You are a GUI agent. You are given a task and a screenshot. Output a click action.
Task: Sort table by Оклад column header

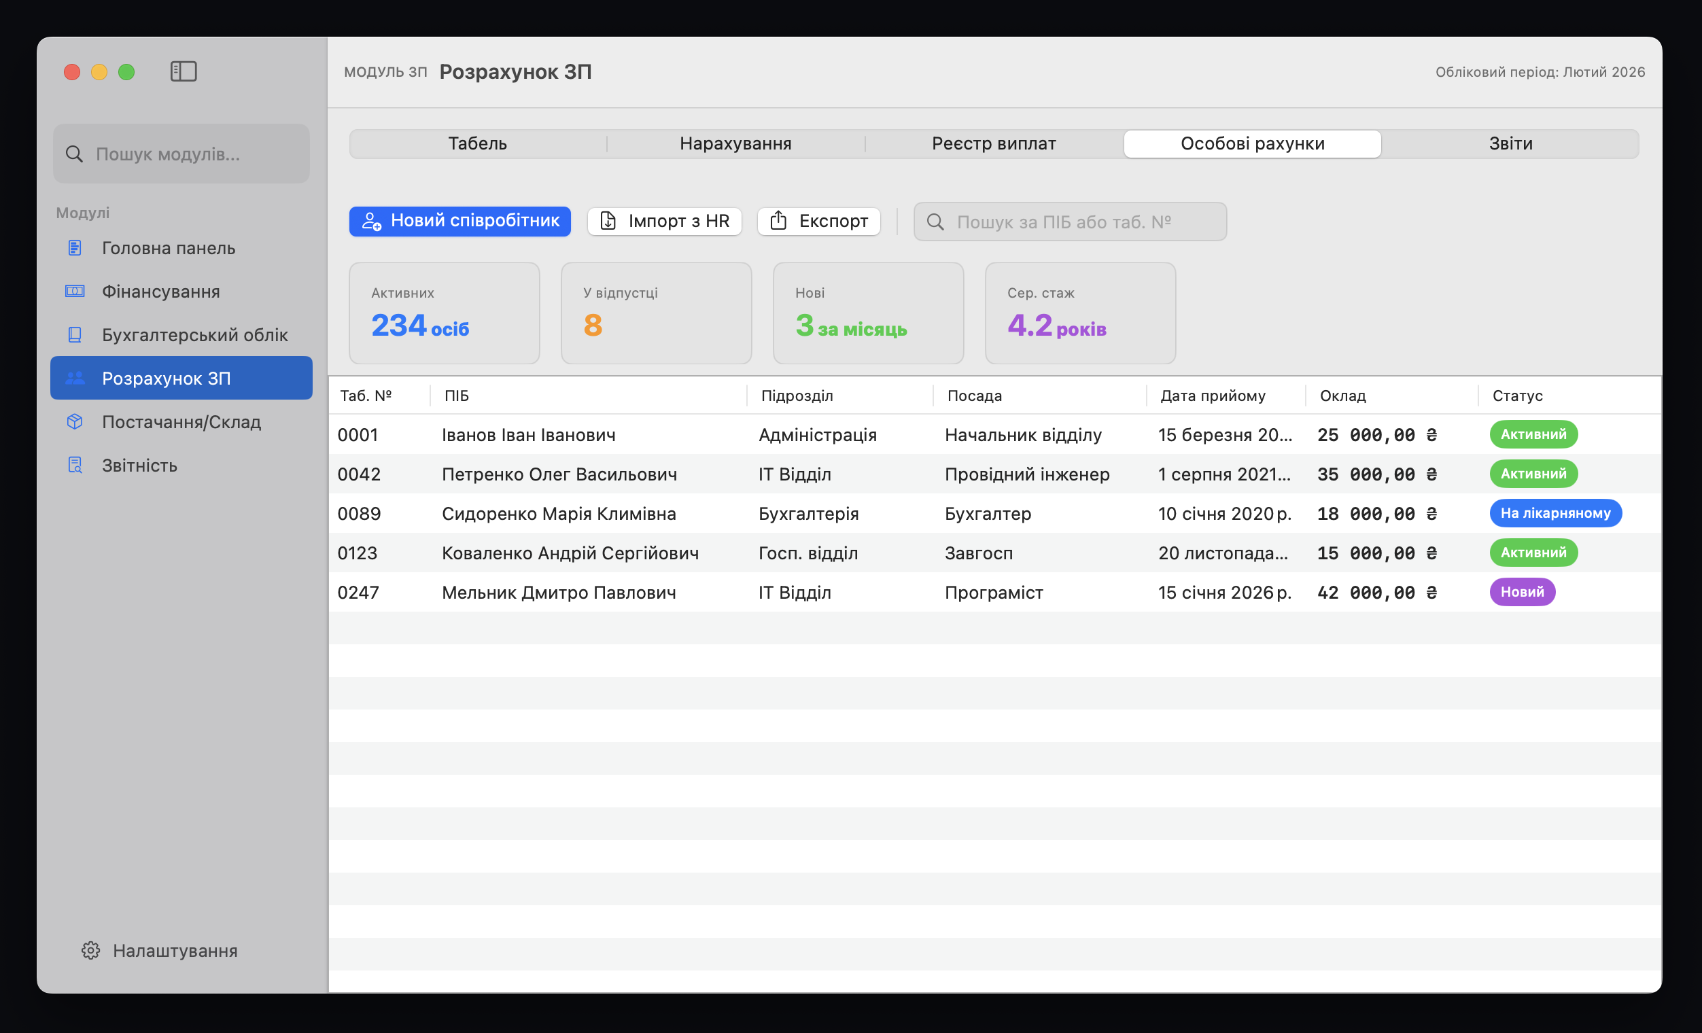pos(1342,396)
